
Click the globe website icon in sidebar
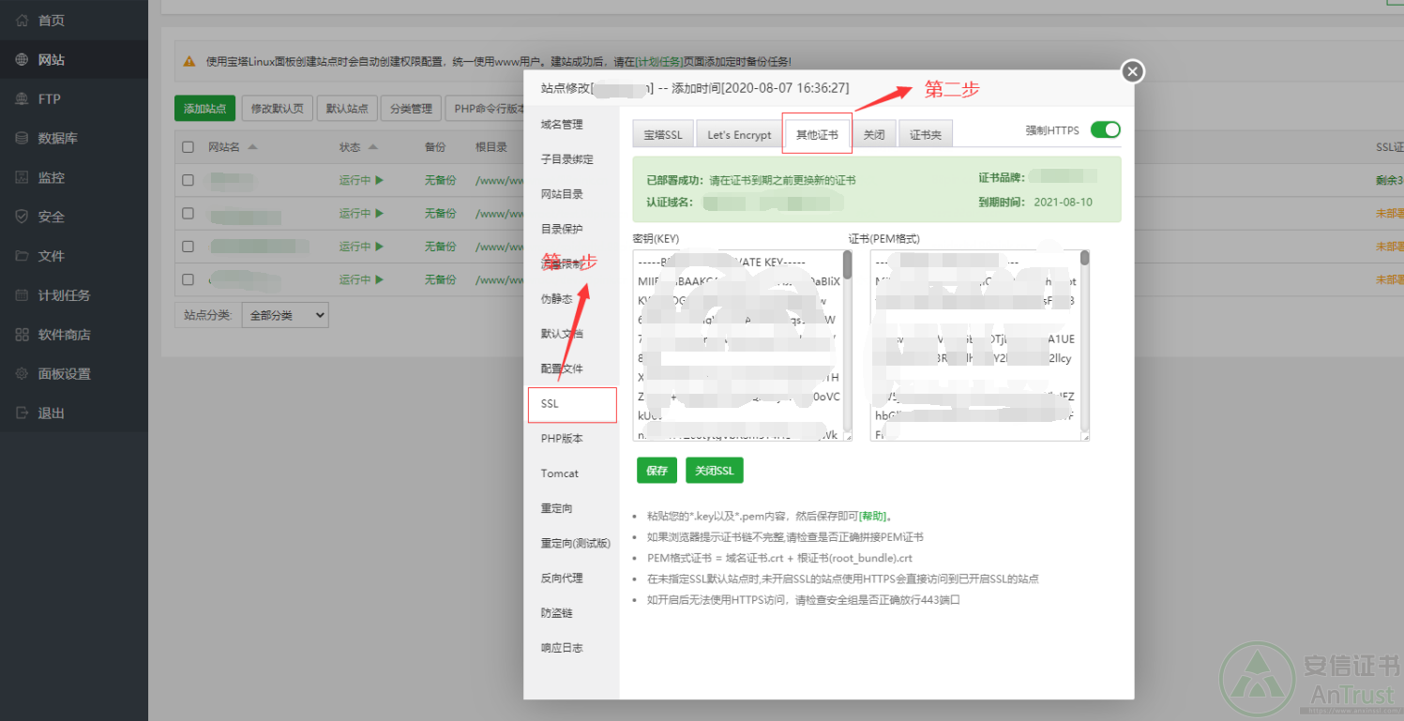[23, 60]
